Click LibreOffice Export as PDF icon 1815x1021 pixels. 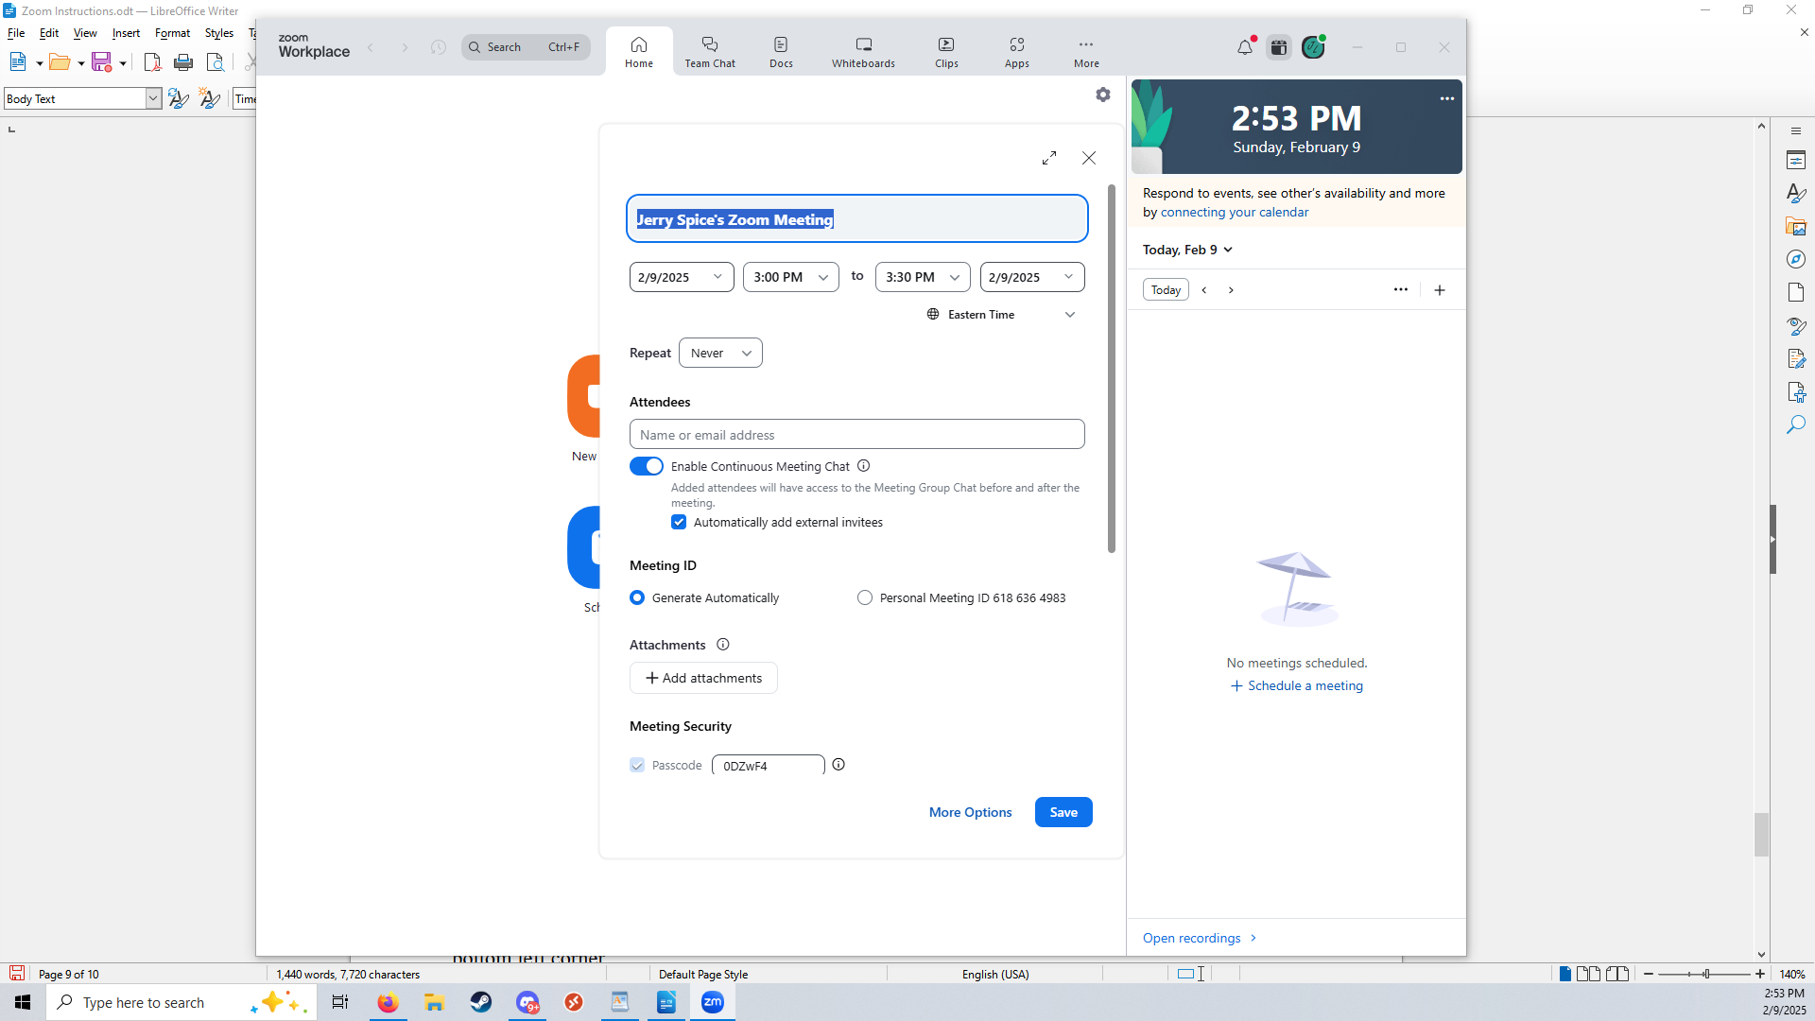152,62
